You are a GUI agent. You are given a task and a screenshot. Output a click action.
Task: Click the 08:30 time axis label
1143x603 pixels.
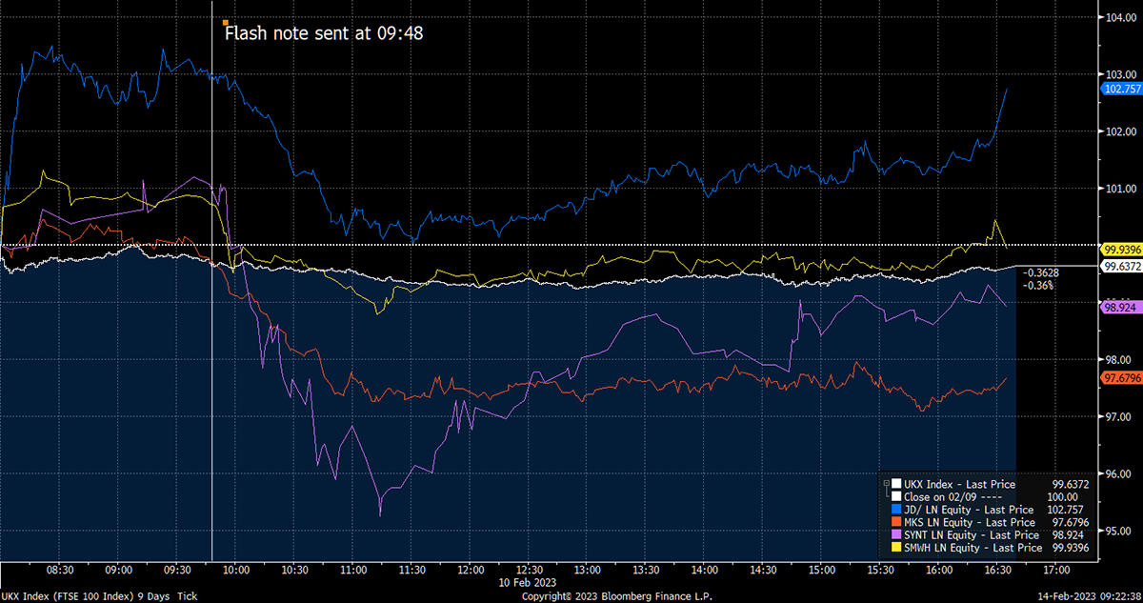click(60, 571)
